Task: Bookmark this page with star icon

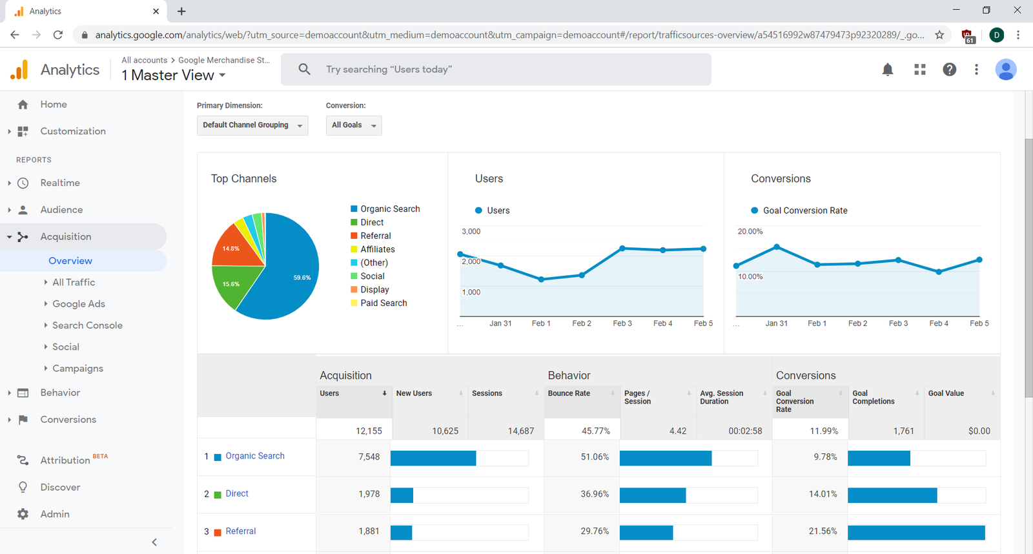Action: [939, 35]
